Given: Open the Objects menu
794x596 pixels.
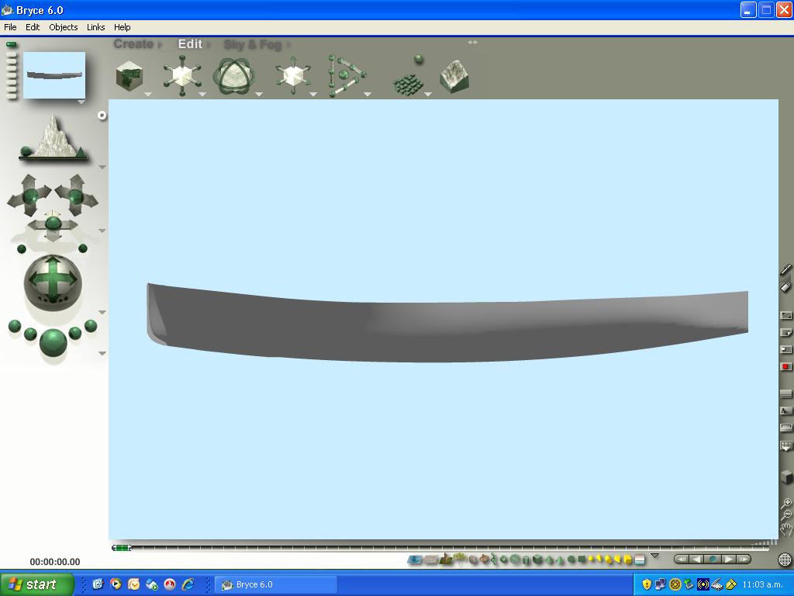Looking at the screenshot, I should (63, 27).
